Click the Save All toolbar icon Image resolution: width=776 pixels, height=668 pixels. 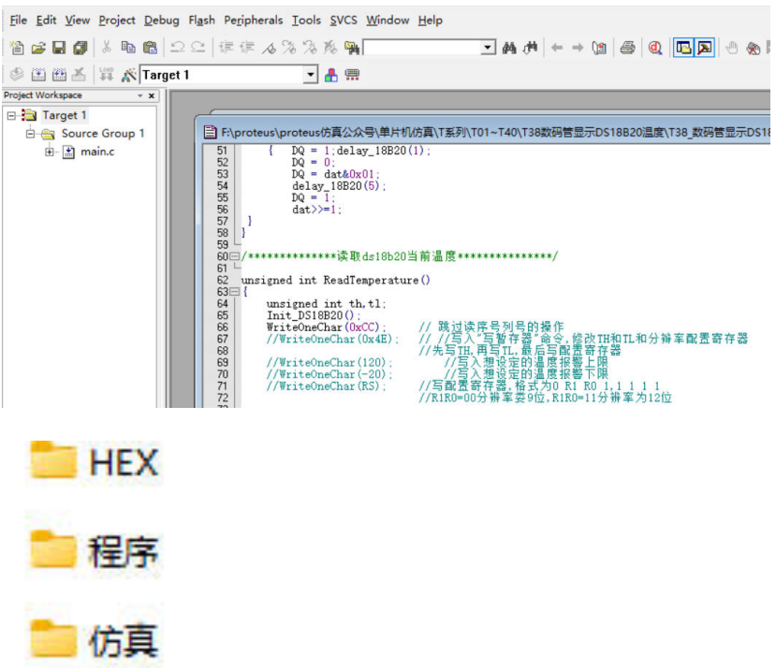pyautogui.click(x=81, y=48)
